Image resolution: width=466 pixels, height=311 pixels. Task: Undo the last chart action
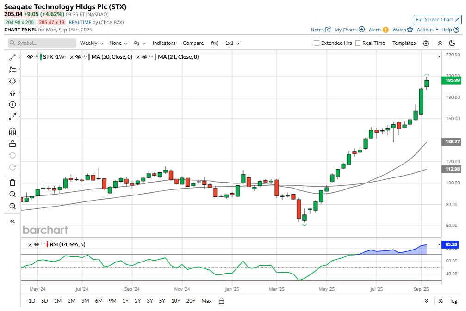12,155
